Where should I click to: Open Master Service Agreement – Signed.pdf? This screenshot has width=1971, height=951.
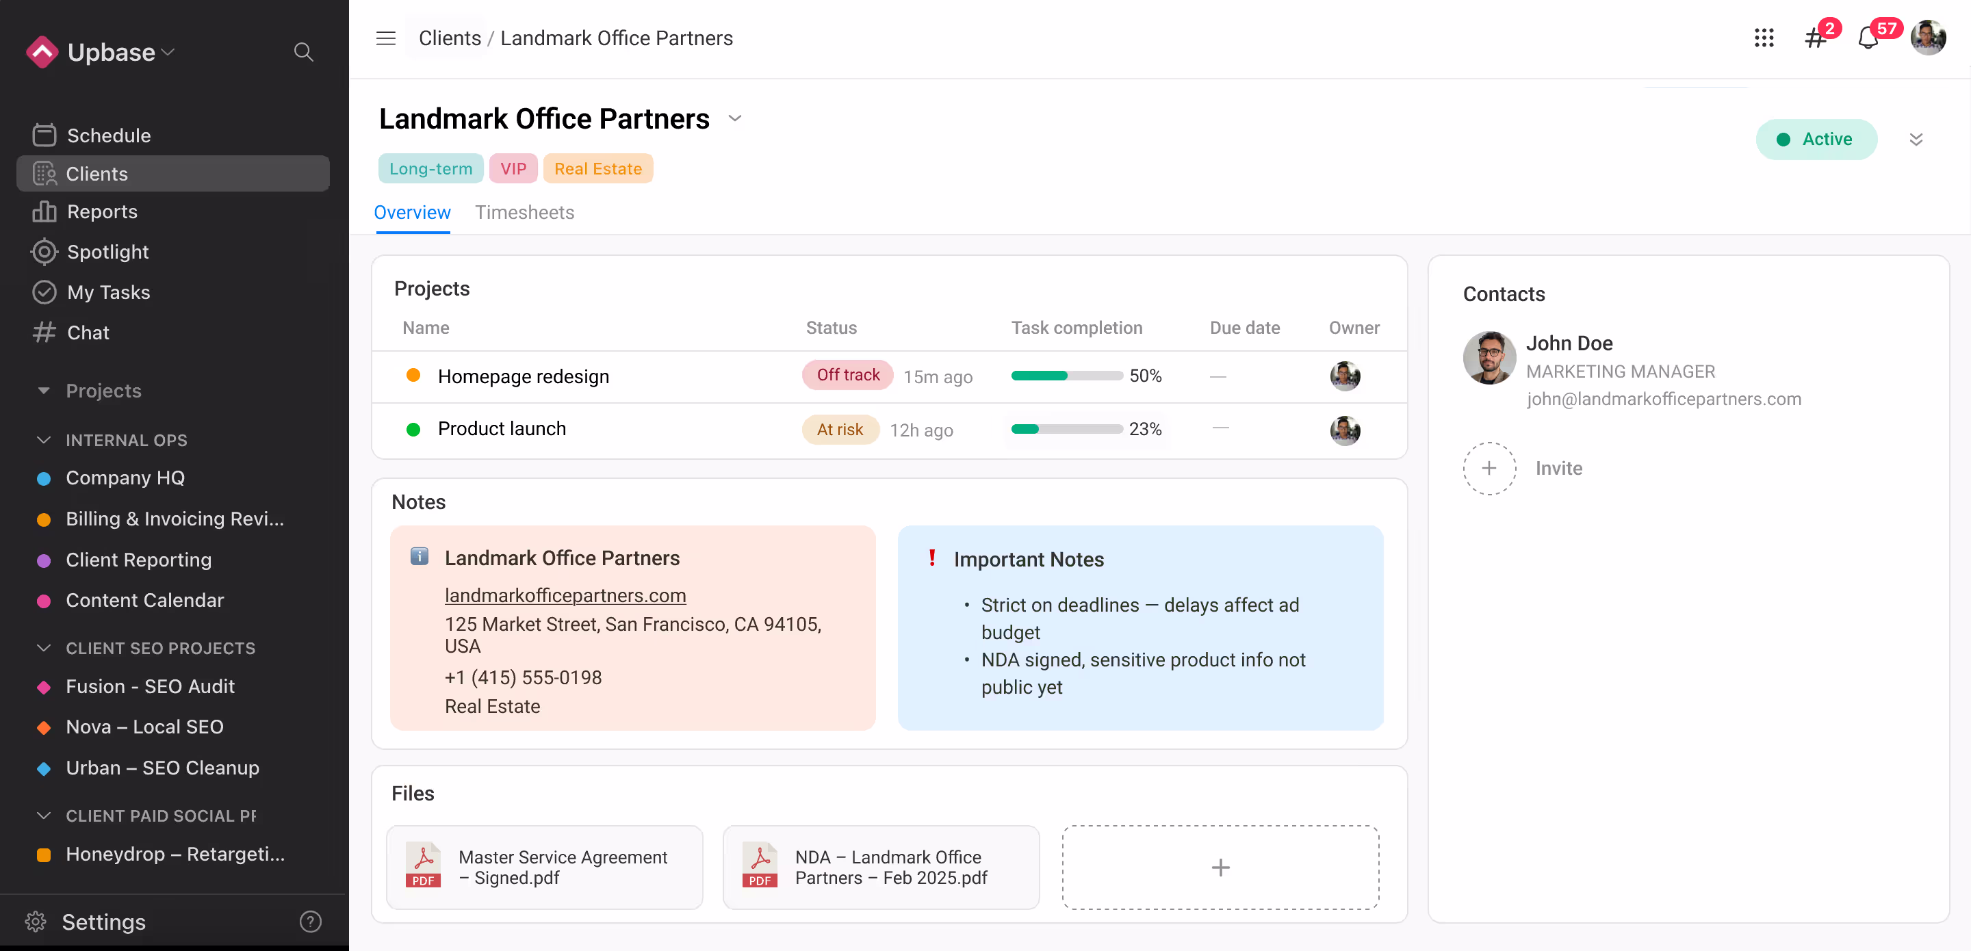(544, 867)
